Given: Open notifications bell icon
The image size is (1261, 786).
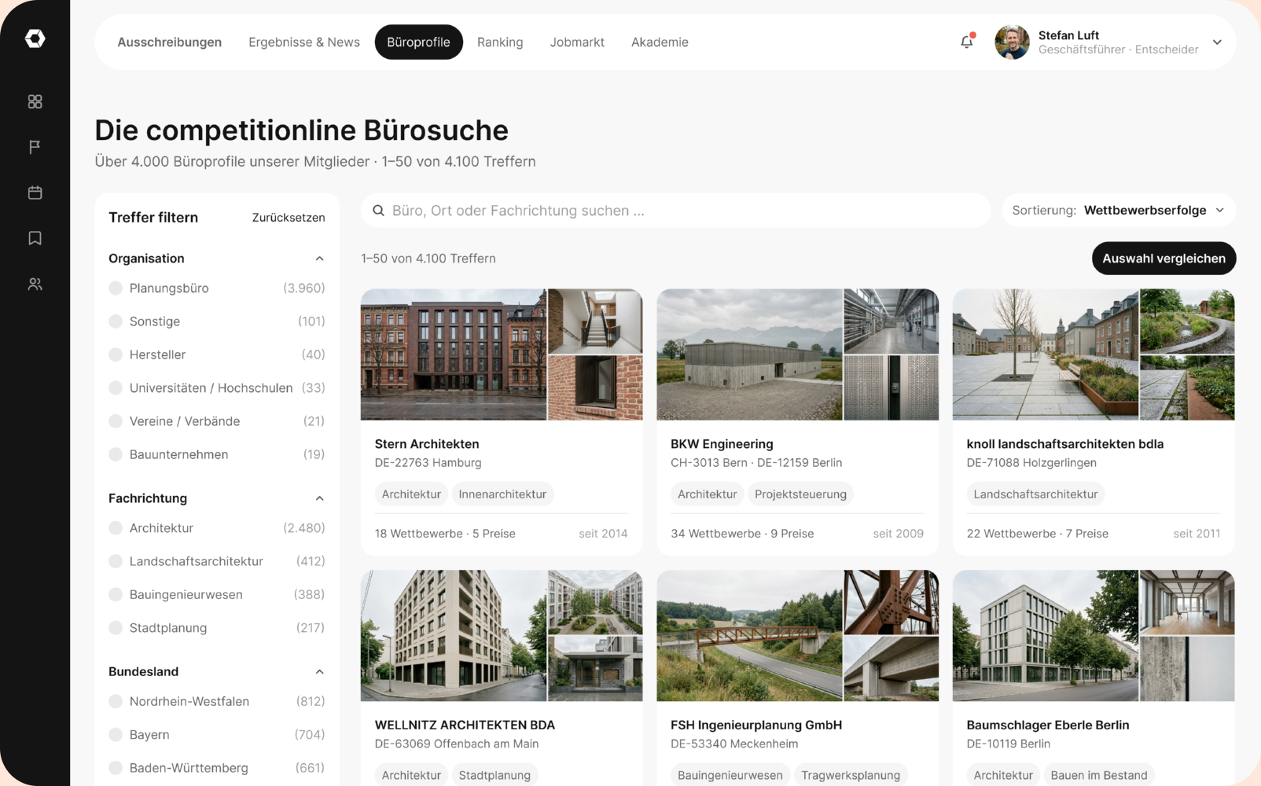Looking at the screenshot, I should pyautogui.click(x=967, y=42).
